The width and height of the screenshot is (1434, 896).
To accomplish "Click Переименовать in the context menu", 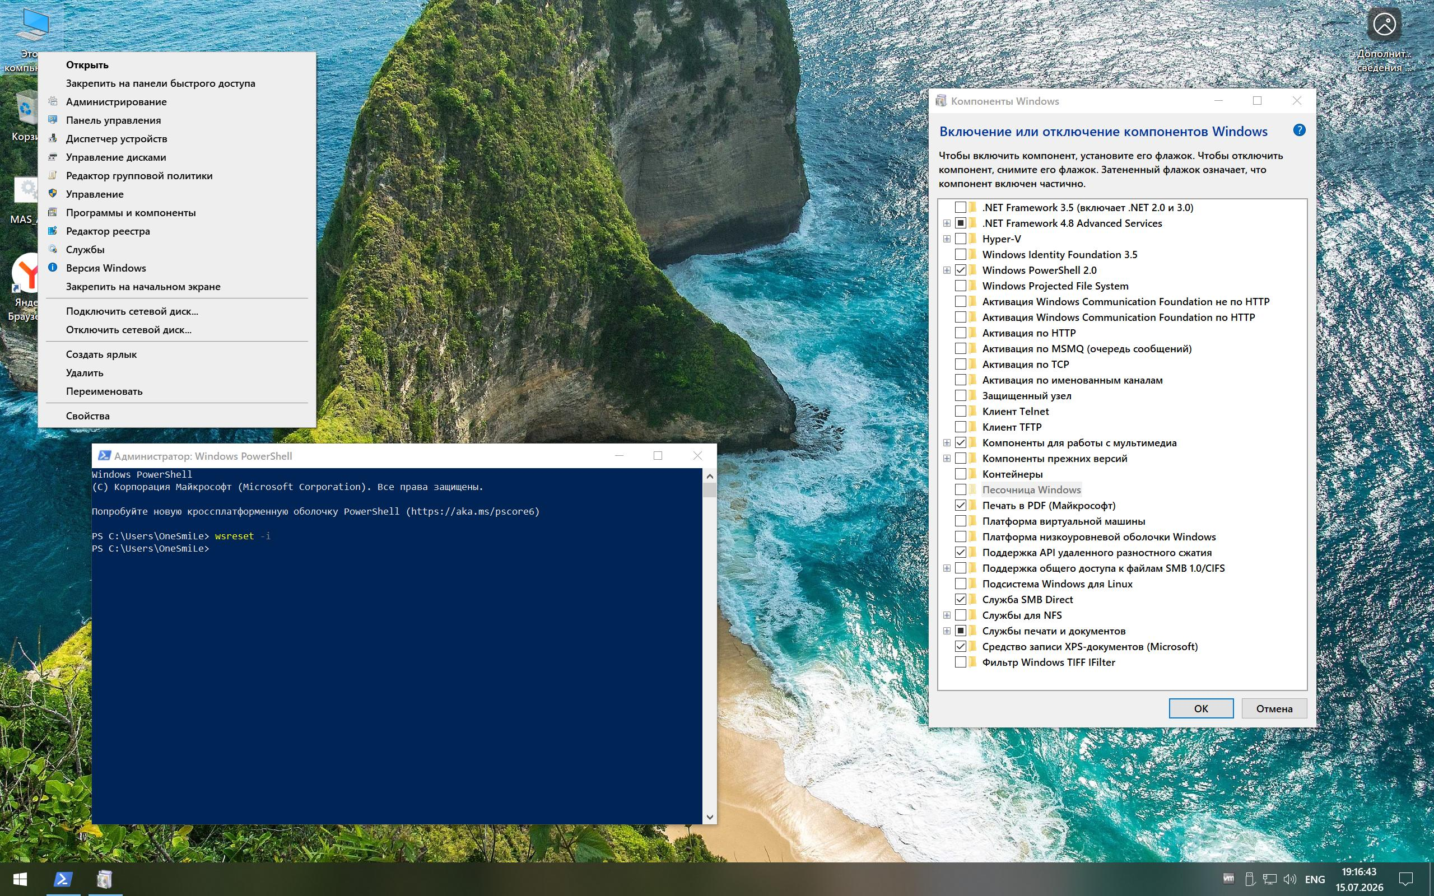I will 176,391.
